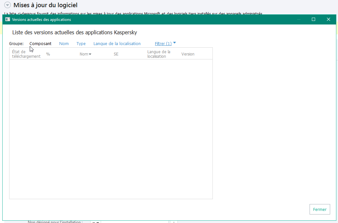
Task: Minimize the Versions actuelles des applications window
Action: tap(299, 19)
